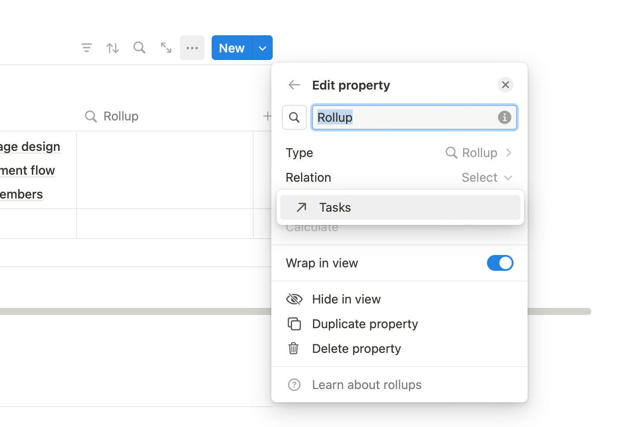This screenshot has width=624, height=427.
Task: Open the Type Rollup submenu
Action: tap(479, 153)
